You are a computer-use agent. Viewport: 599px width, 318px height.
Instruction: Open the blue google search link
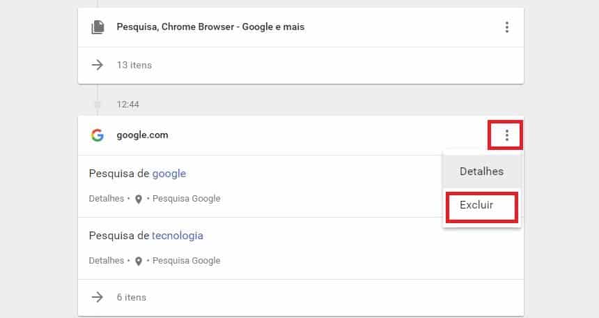(x=169, y=174)
